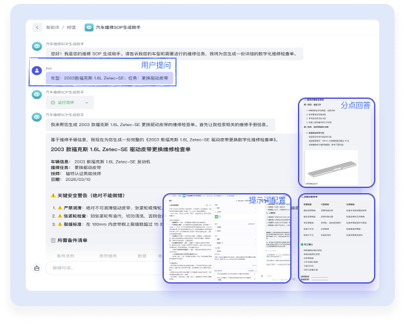
Task: Click the heading 2003 款福克斯 驱动皮带更换维修检查单
Action: pos(121,149)
